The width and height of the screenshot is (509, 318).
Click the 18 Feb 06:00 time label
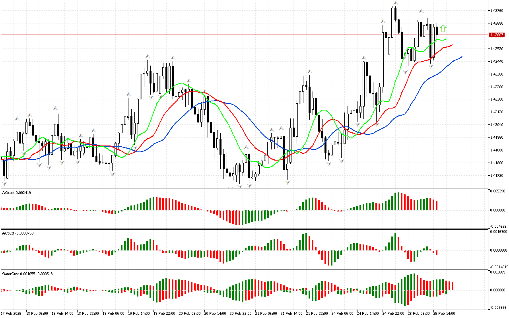[37, 314]
